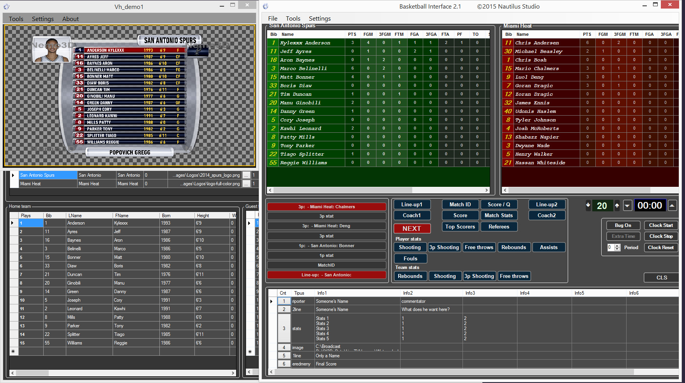Toggle the Bug On button

tap(623, 225)
